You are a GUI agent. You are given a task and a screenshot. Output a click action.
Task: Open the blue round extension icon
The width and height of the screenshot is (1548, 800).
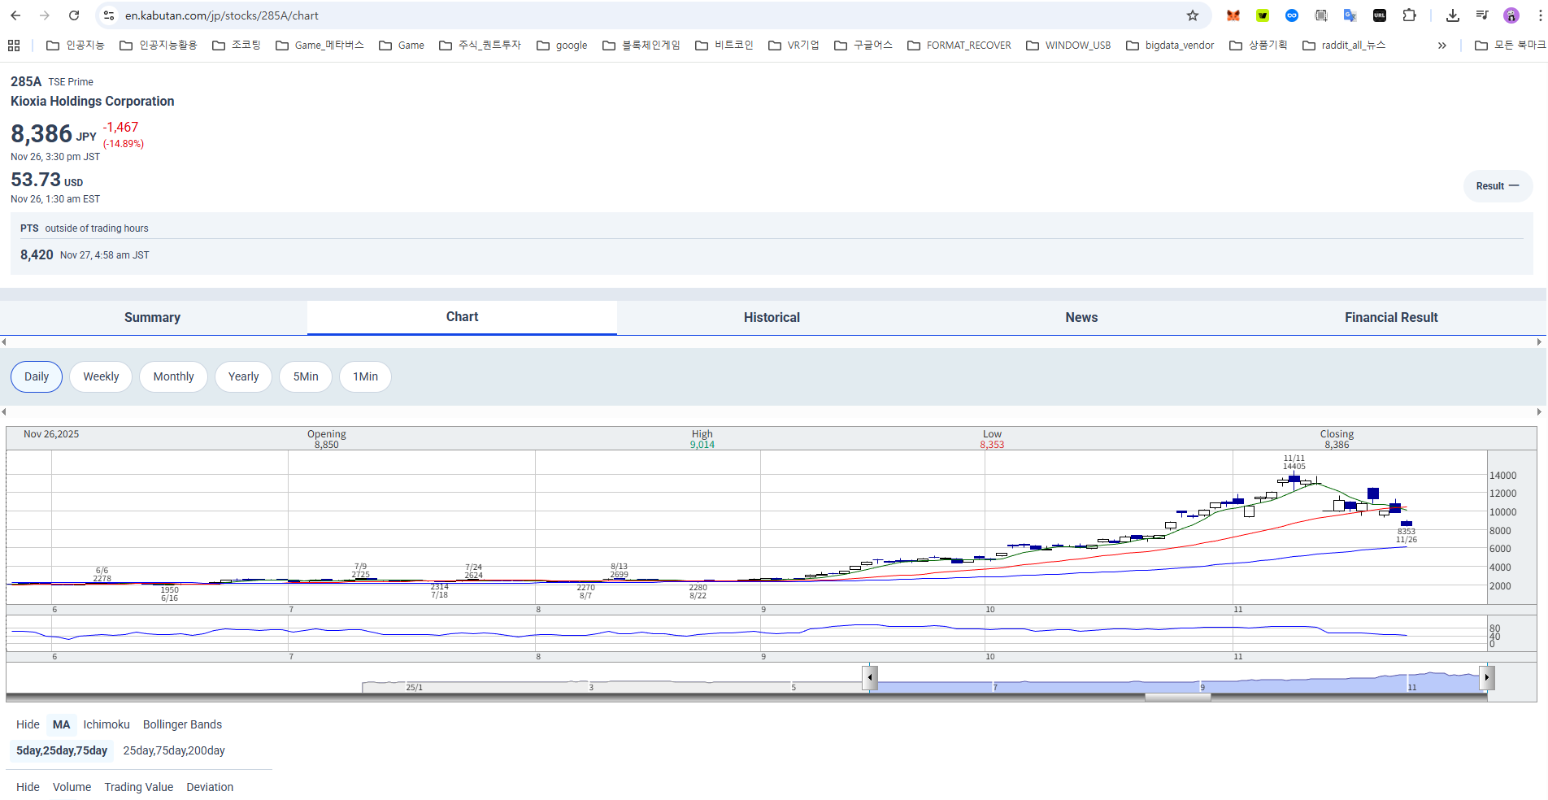(x=1292, y=15)
